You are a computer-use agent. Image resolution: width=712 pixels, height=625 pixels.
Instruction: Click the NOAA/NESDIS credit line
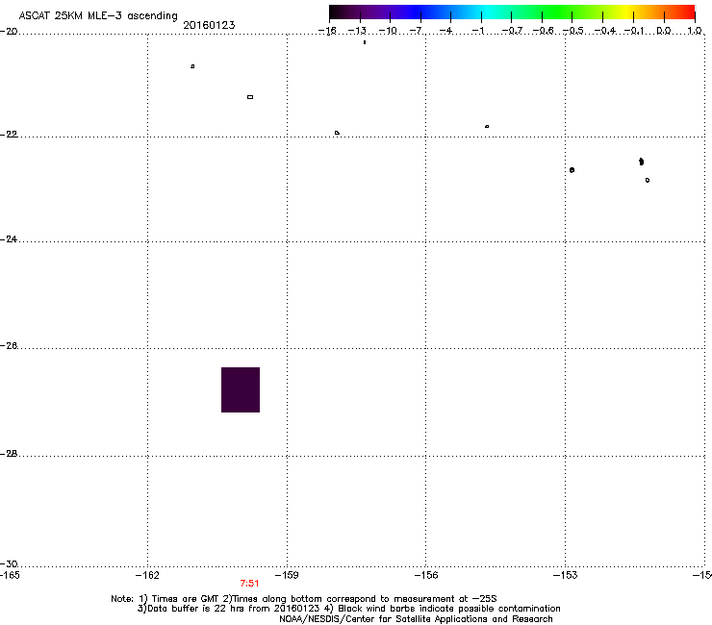point(416,619)
